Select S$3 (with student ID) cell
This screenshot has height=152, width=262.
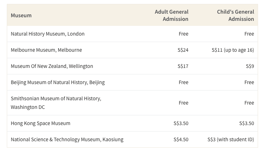(231, 139)
